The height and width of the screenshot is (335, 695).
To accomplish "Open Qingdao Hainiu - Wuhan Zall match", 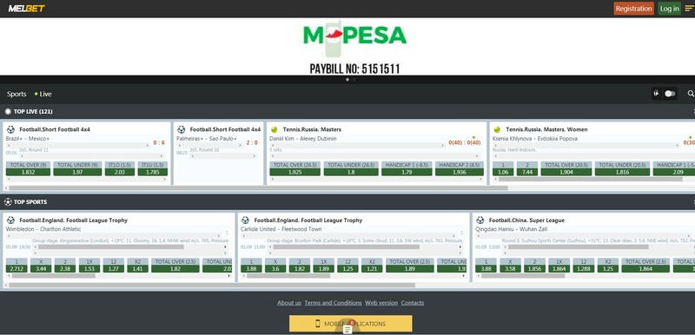I will (511, 229).
